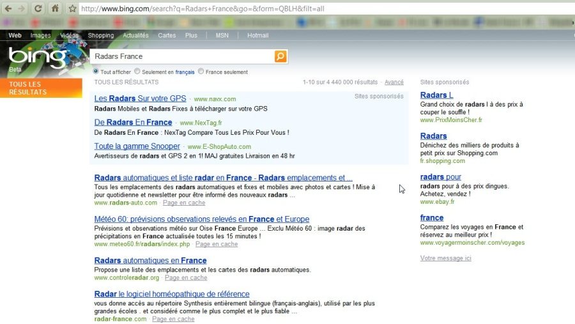Screen dimensions: 575x324
Task: Open the 'Plus' menu in Bing navigation
Action: (x=191, y=36)
